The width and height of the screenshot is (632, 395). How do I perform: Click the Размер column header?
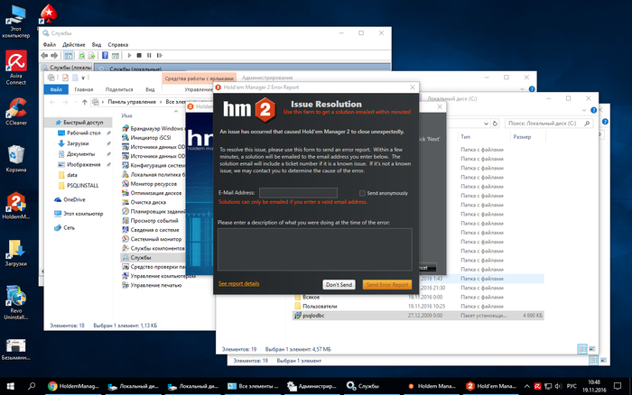coord(522,137)
